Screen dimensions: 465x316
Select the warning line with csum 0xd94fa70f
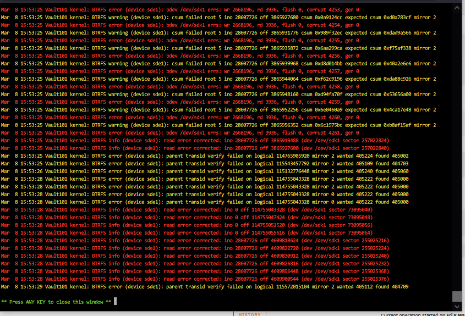click(218, 95)
